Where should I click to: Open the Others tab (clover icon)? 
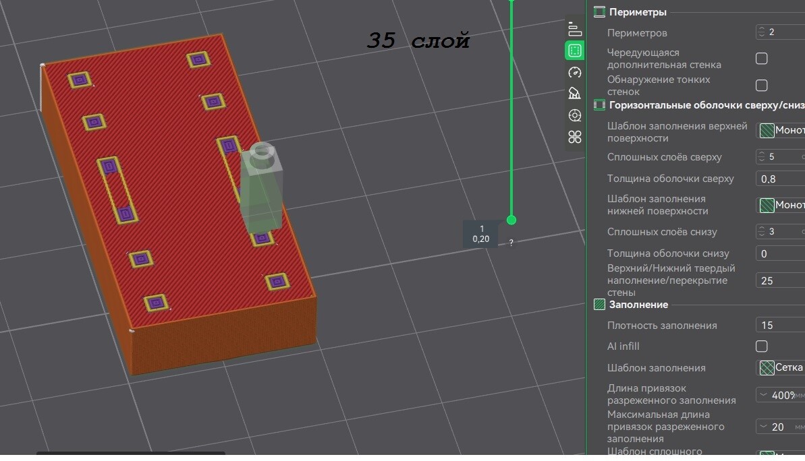tap(574, 137)
